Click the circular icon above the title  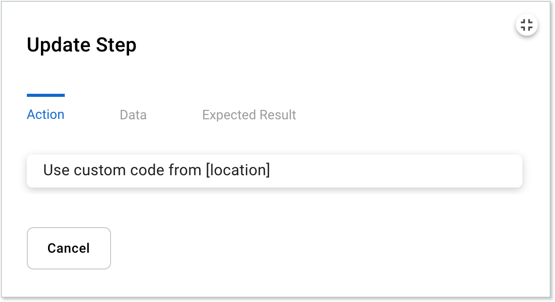pos(527,25)
